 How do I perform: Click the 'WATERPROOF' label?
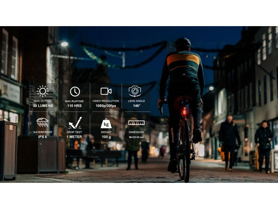(x=43, y=132)
